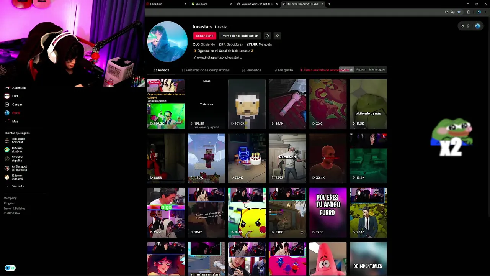Sort videos by Más antiguos
The image size is (490, 276).
tap(377, 69)
